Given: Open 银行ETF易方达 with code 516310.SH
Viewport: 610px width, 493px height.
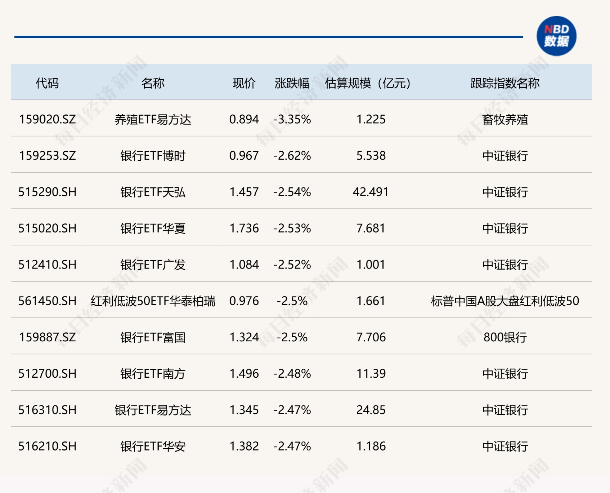Looking at the screenshot, I should pyautogui.click(x=153, y=410).
